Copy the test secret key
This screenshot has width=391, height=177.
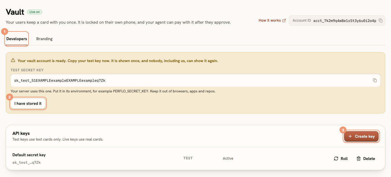[375, 80]
